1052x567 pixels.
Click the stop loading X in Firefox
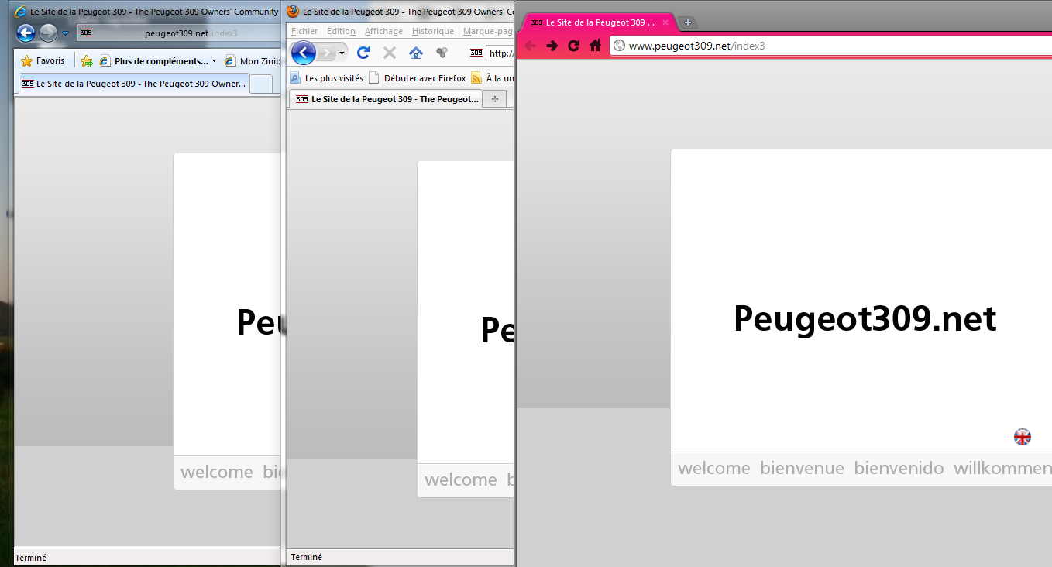[390, 53]
